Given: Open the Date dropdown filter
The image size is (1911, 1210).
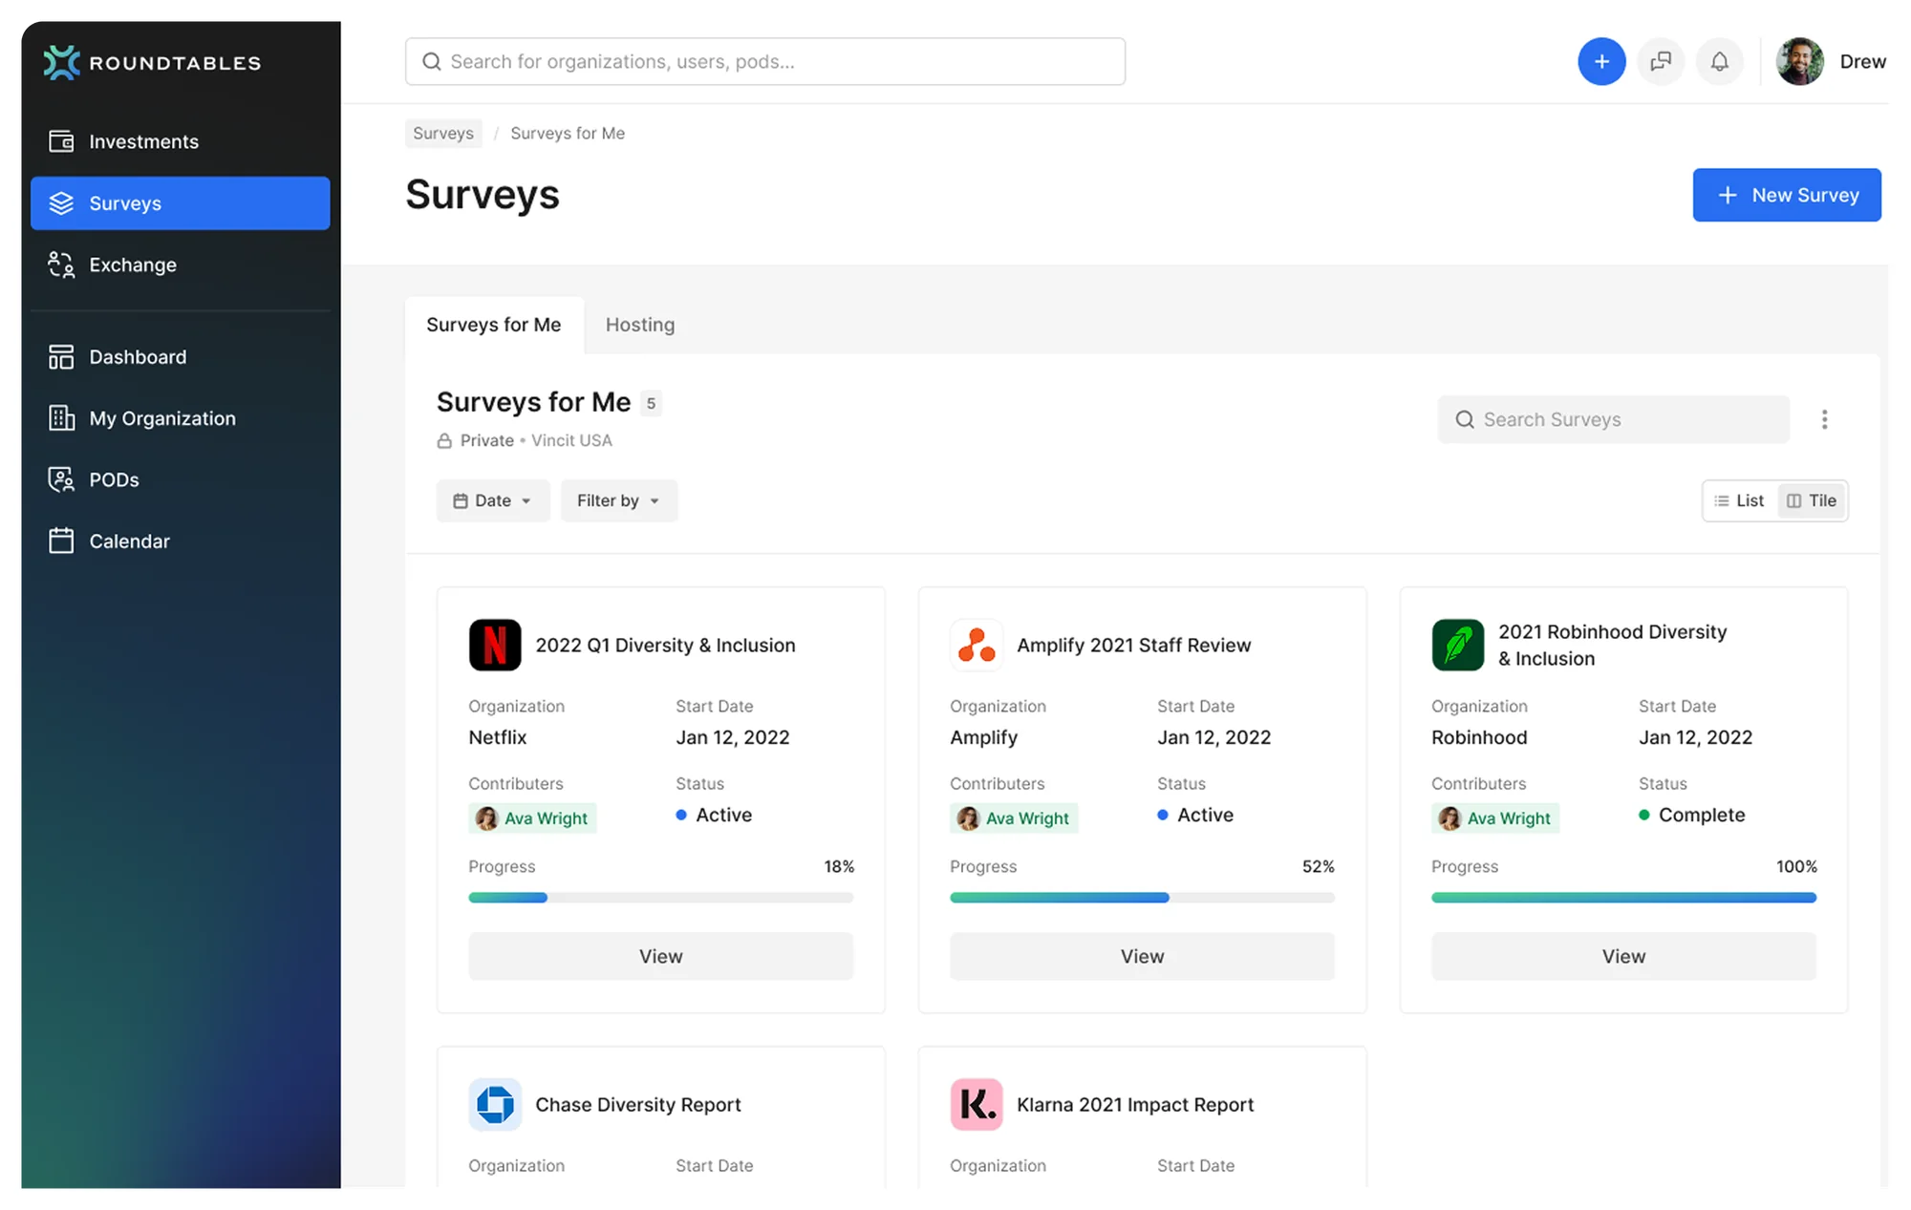Looking at the screenshot, I should pos(493,500).
